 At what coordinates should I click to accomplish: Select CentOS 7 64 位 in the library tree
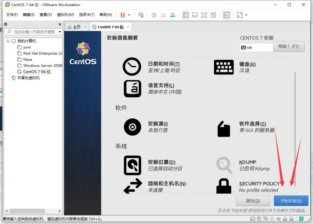(34, 72)
